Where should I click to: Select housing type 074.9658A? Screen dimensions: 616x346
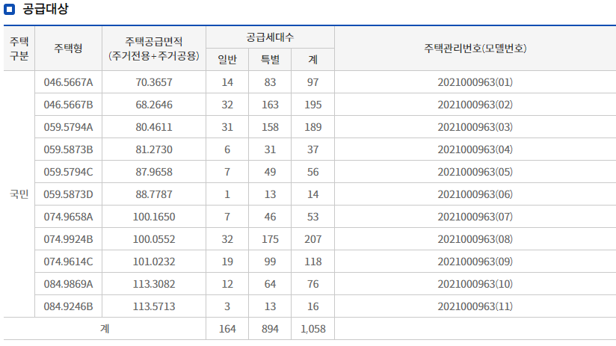pyautogui.click(x=68, y=217)
